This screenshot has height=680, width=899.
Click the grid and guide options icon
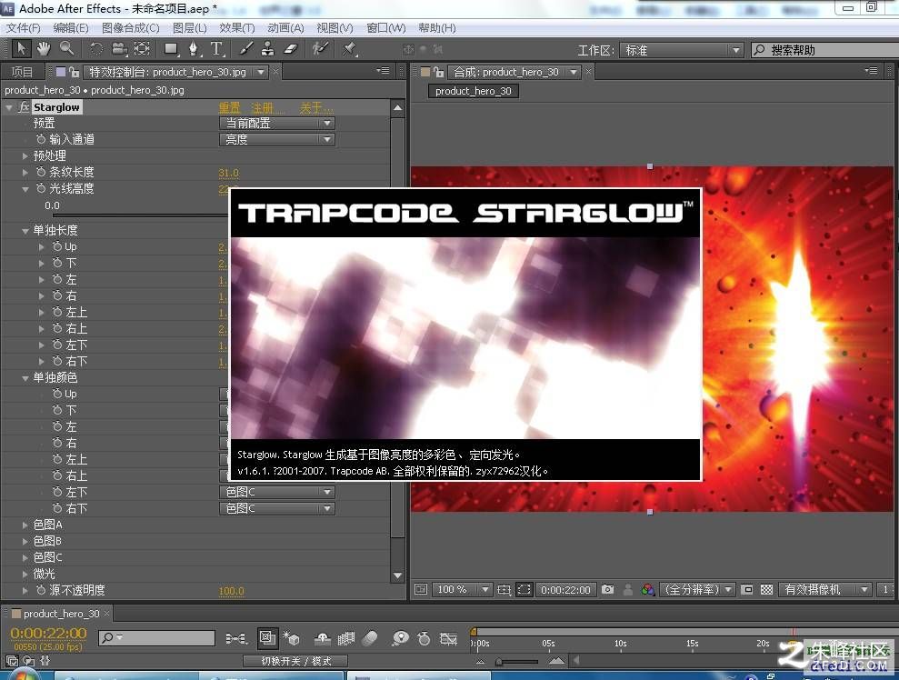click(x=504, y=589)
